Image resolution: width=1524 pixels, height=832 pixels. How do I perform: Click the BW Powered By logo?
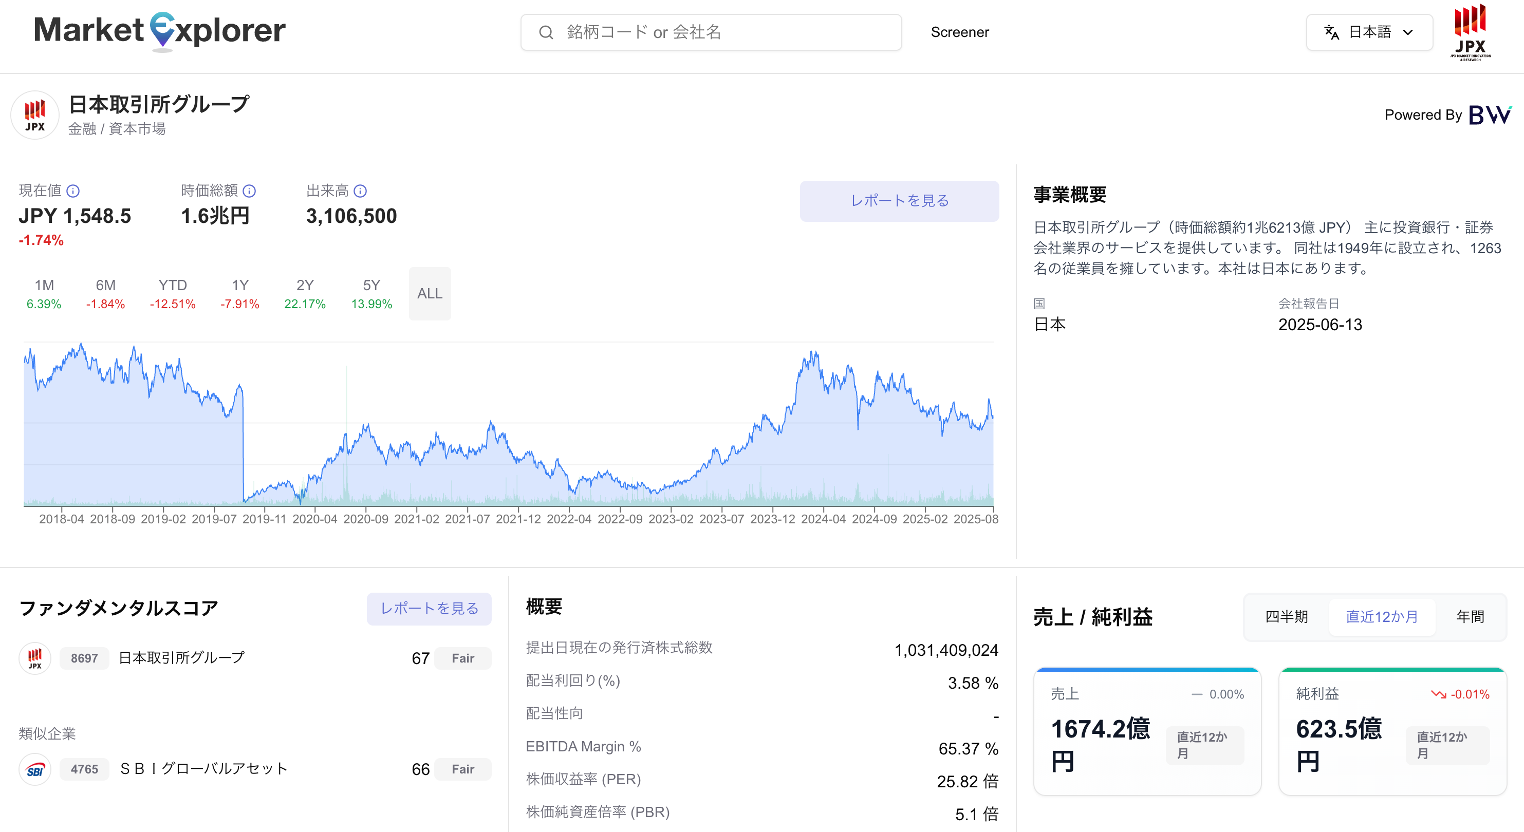[1490, 115]
